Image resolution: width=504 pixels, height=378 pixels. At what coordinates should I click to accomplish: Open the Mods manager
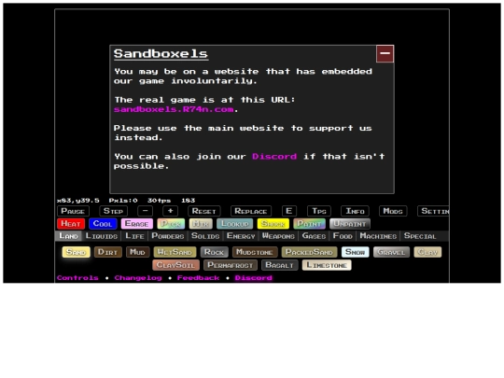(393, 211)
